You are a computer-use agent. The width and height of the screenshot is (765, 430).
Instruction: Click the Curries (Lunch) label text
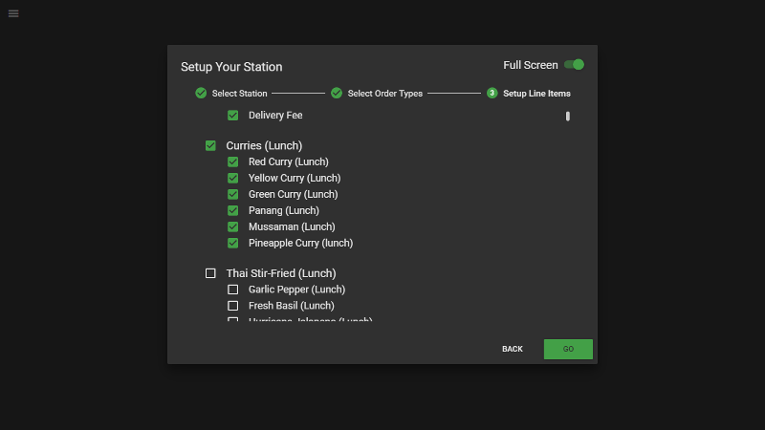[x=264, y=146]
